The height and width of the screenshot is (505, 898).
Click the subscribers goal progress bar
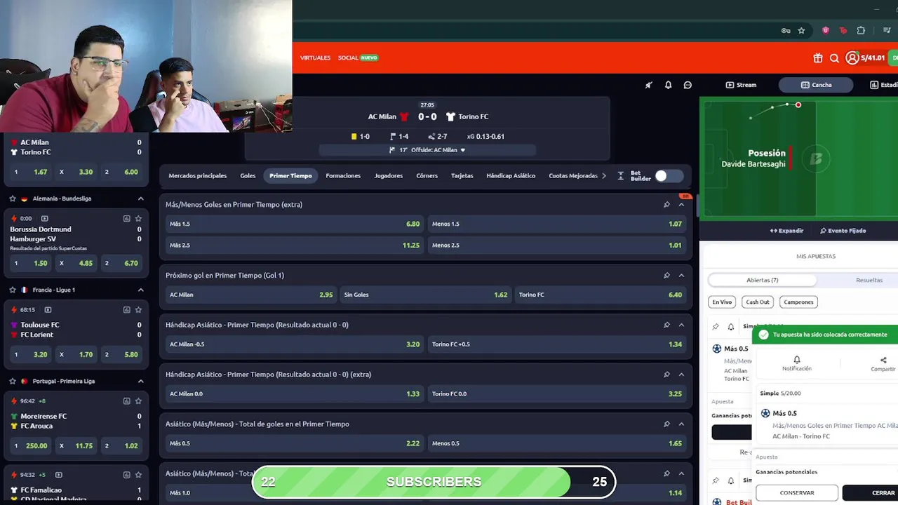tap(434, 482)
